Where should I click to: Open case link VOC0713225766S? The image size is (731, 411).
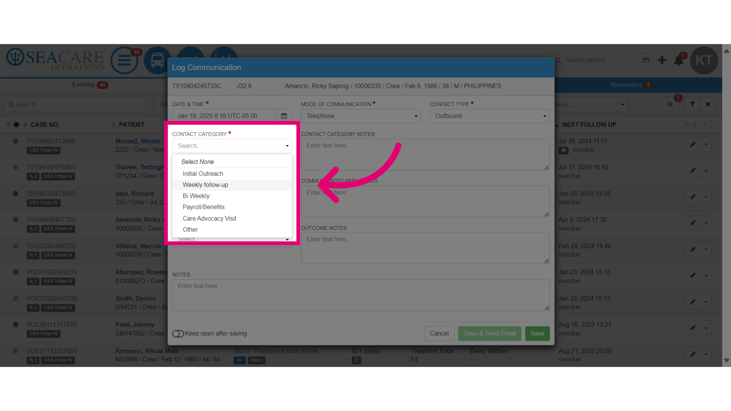pyautogui.click(x=52, y=351)
